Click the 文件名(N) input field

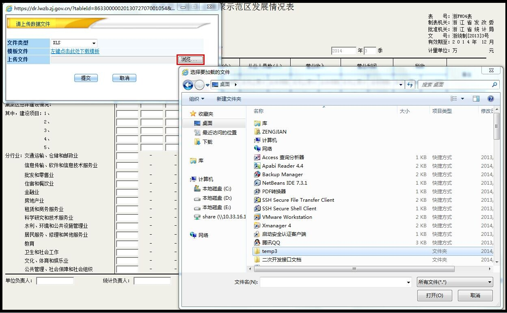332,282
